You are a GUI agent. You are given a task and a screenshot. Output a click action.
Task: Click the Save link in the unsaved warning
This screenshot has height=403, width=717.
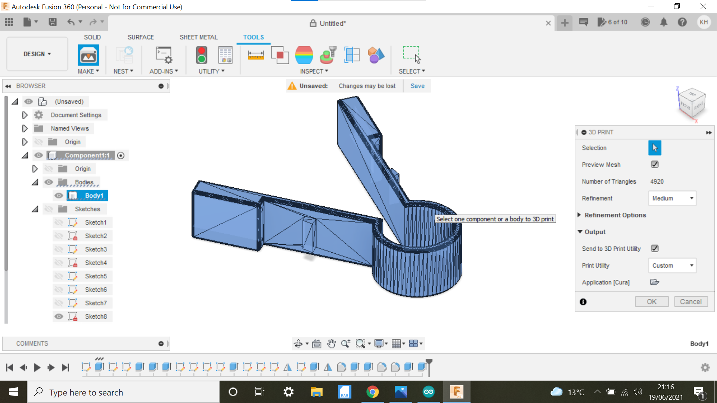(417, 86)
